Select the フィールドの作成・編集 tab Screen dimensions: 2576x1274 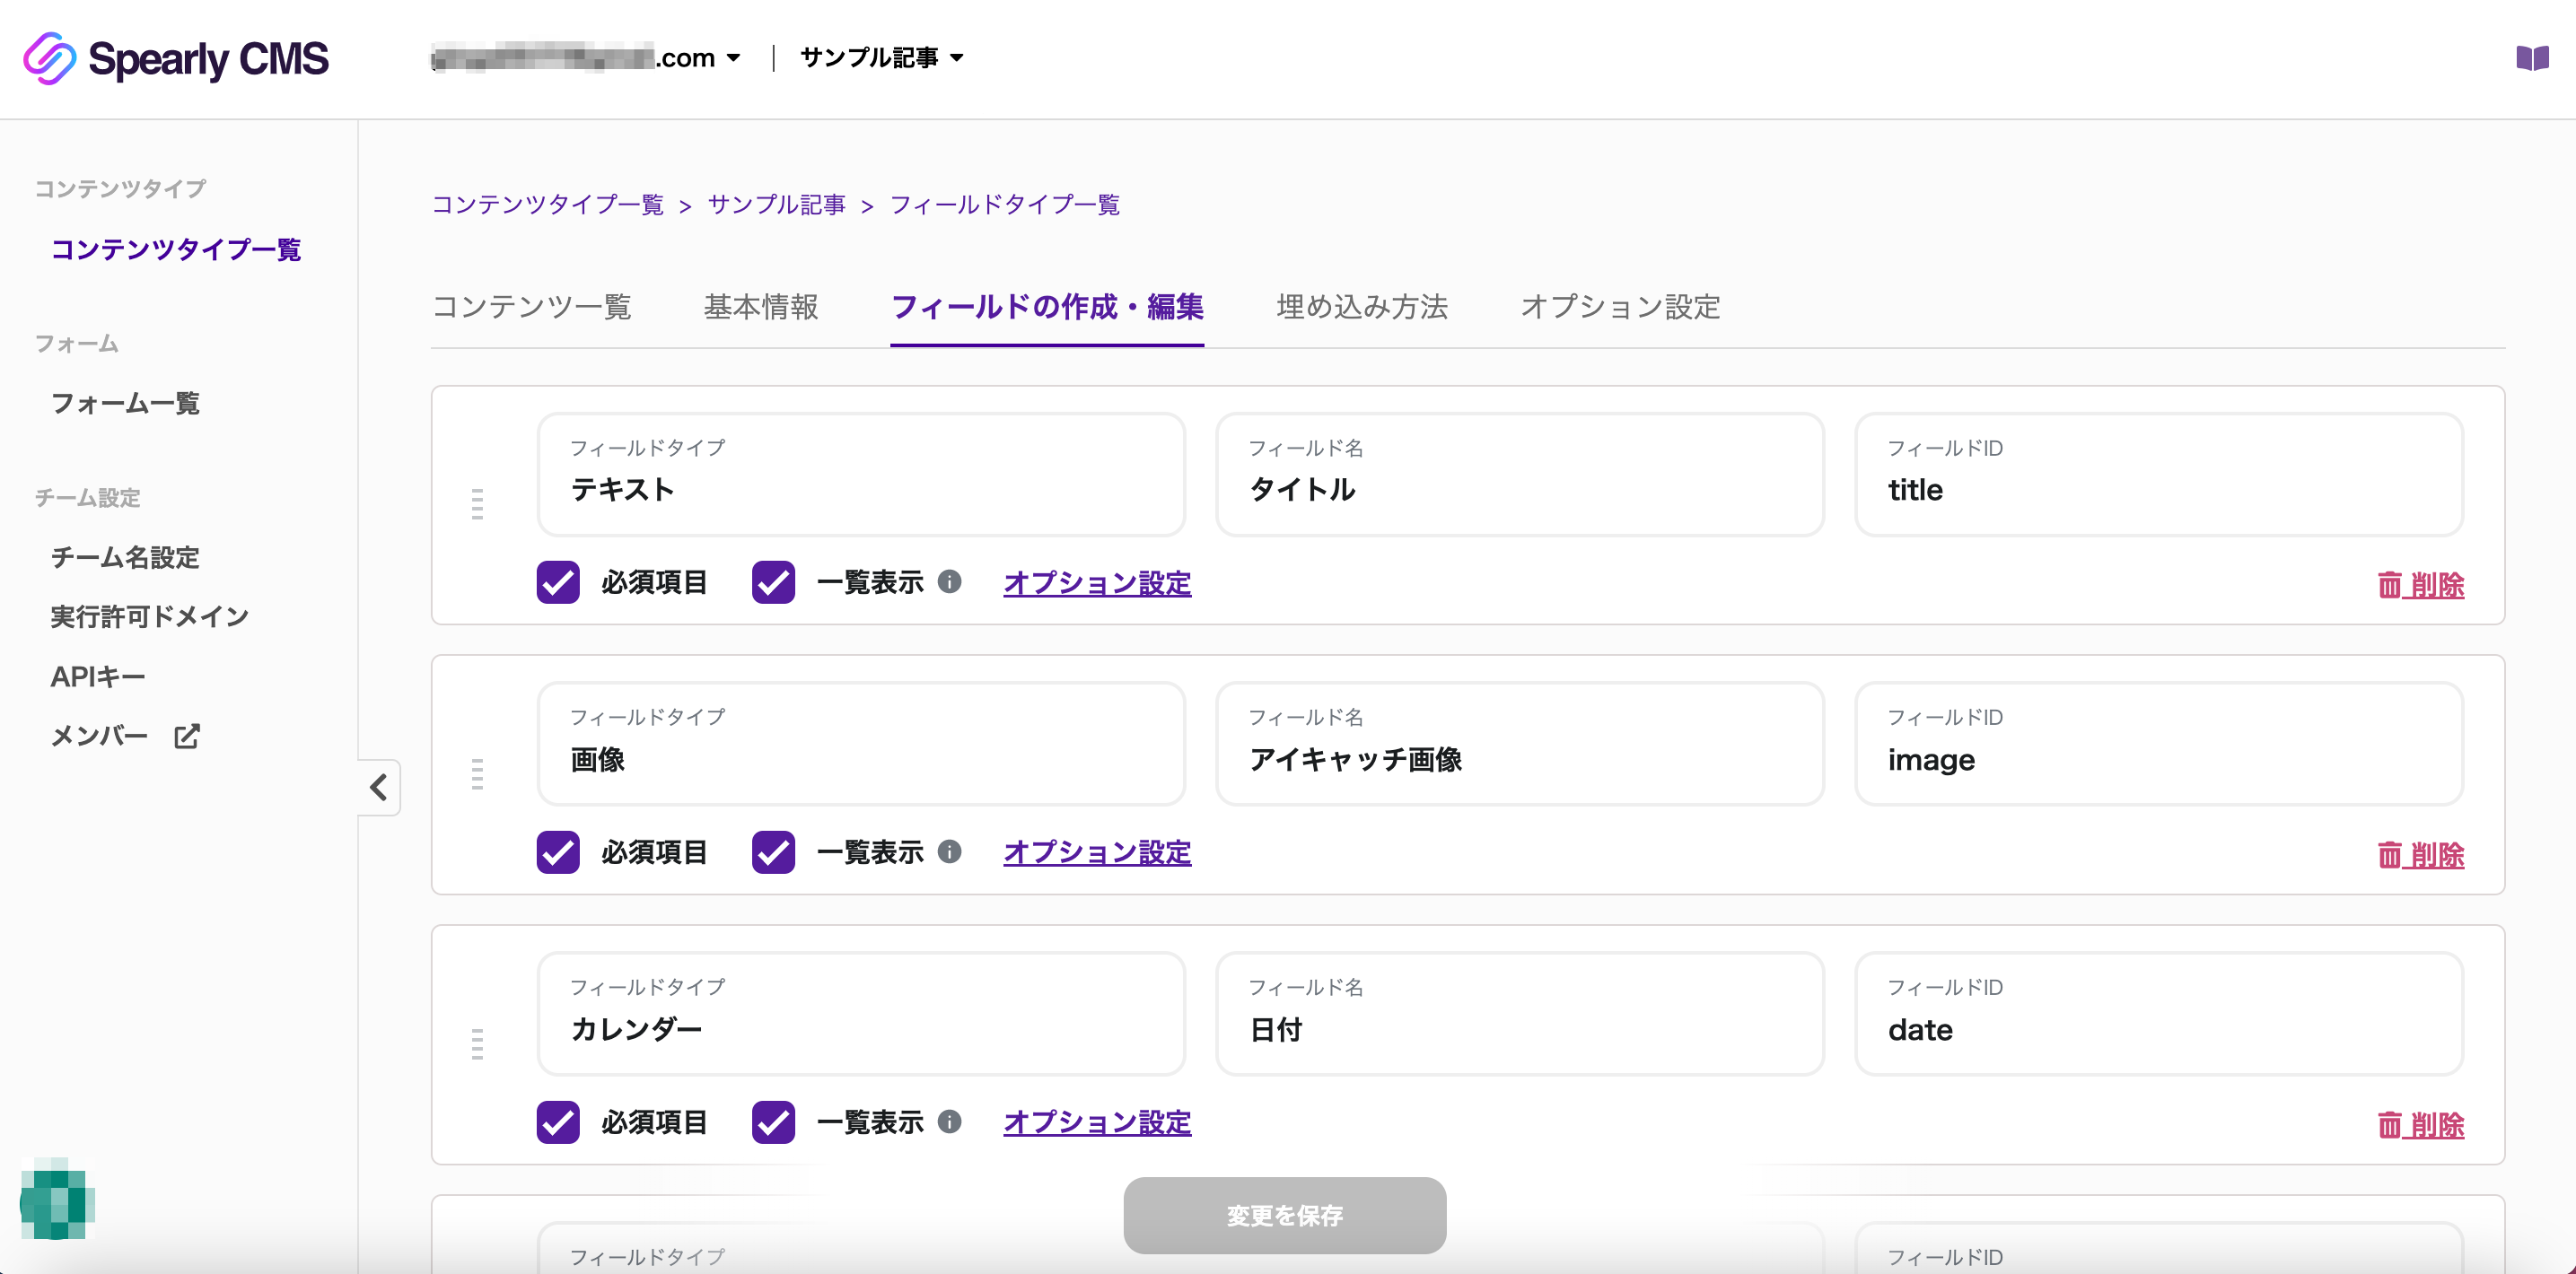[x=1047, y=307]
